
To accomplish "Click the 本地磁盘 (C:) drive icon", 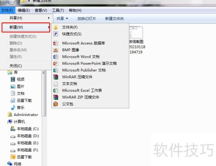I will pos(13,128).
